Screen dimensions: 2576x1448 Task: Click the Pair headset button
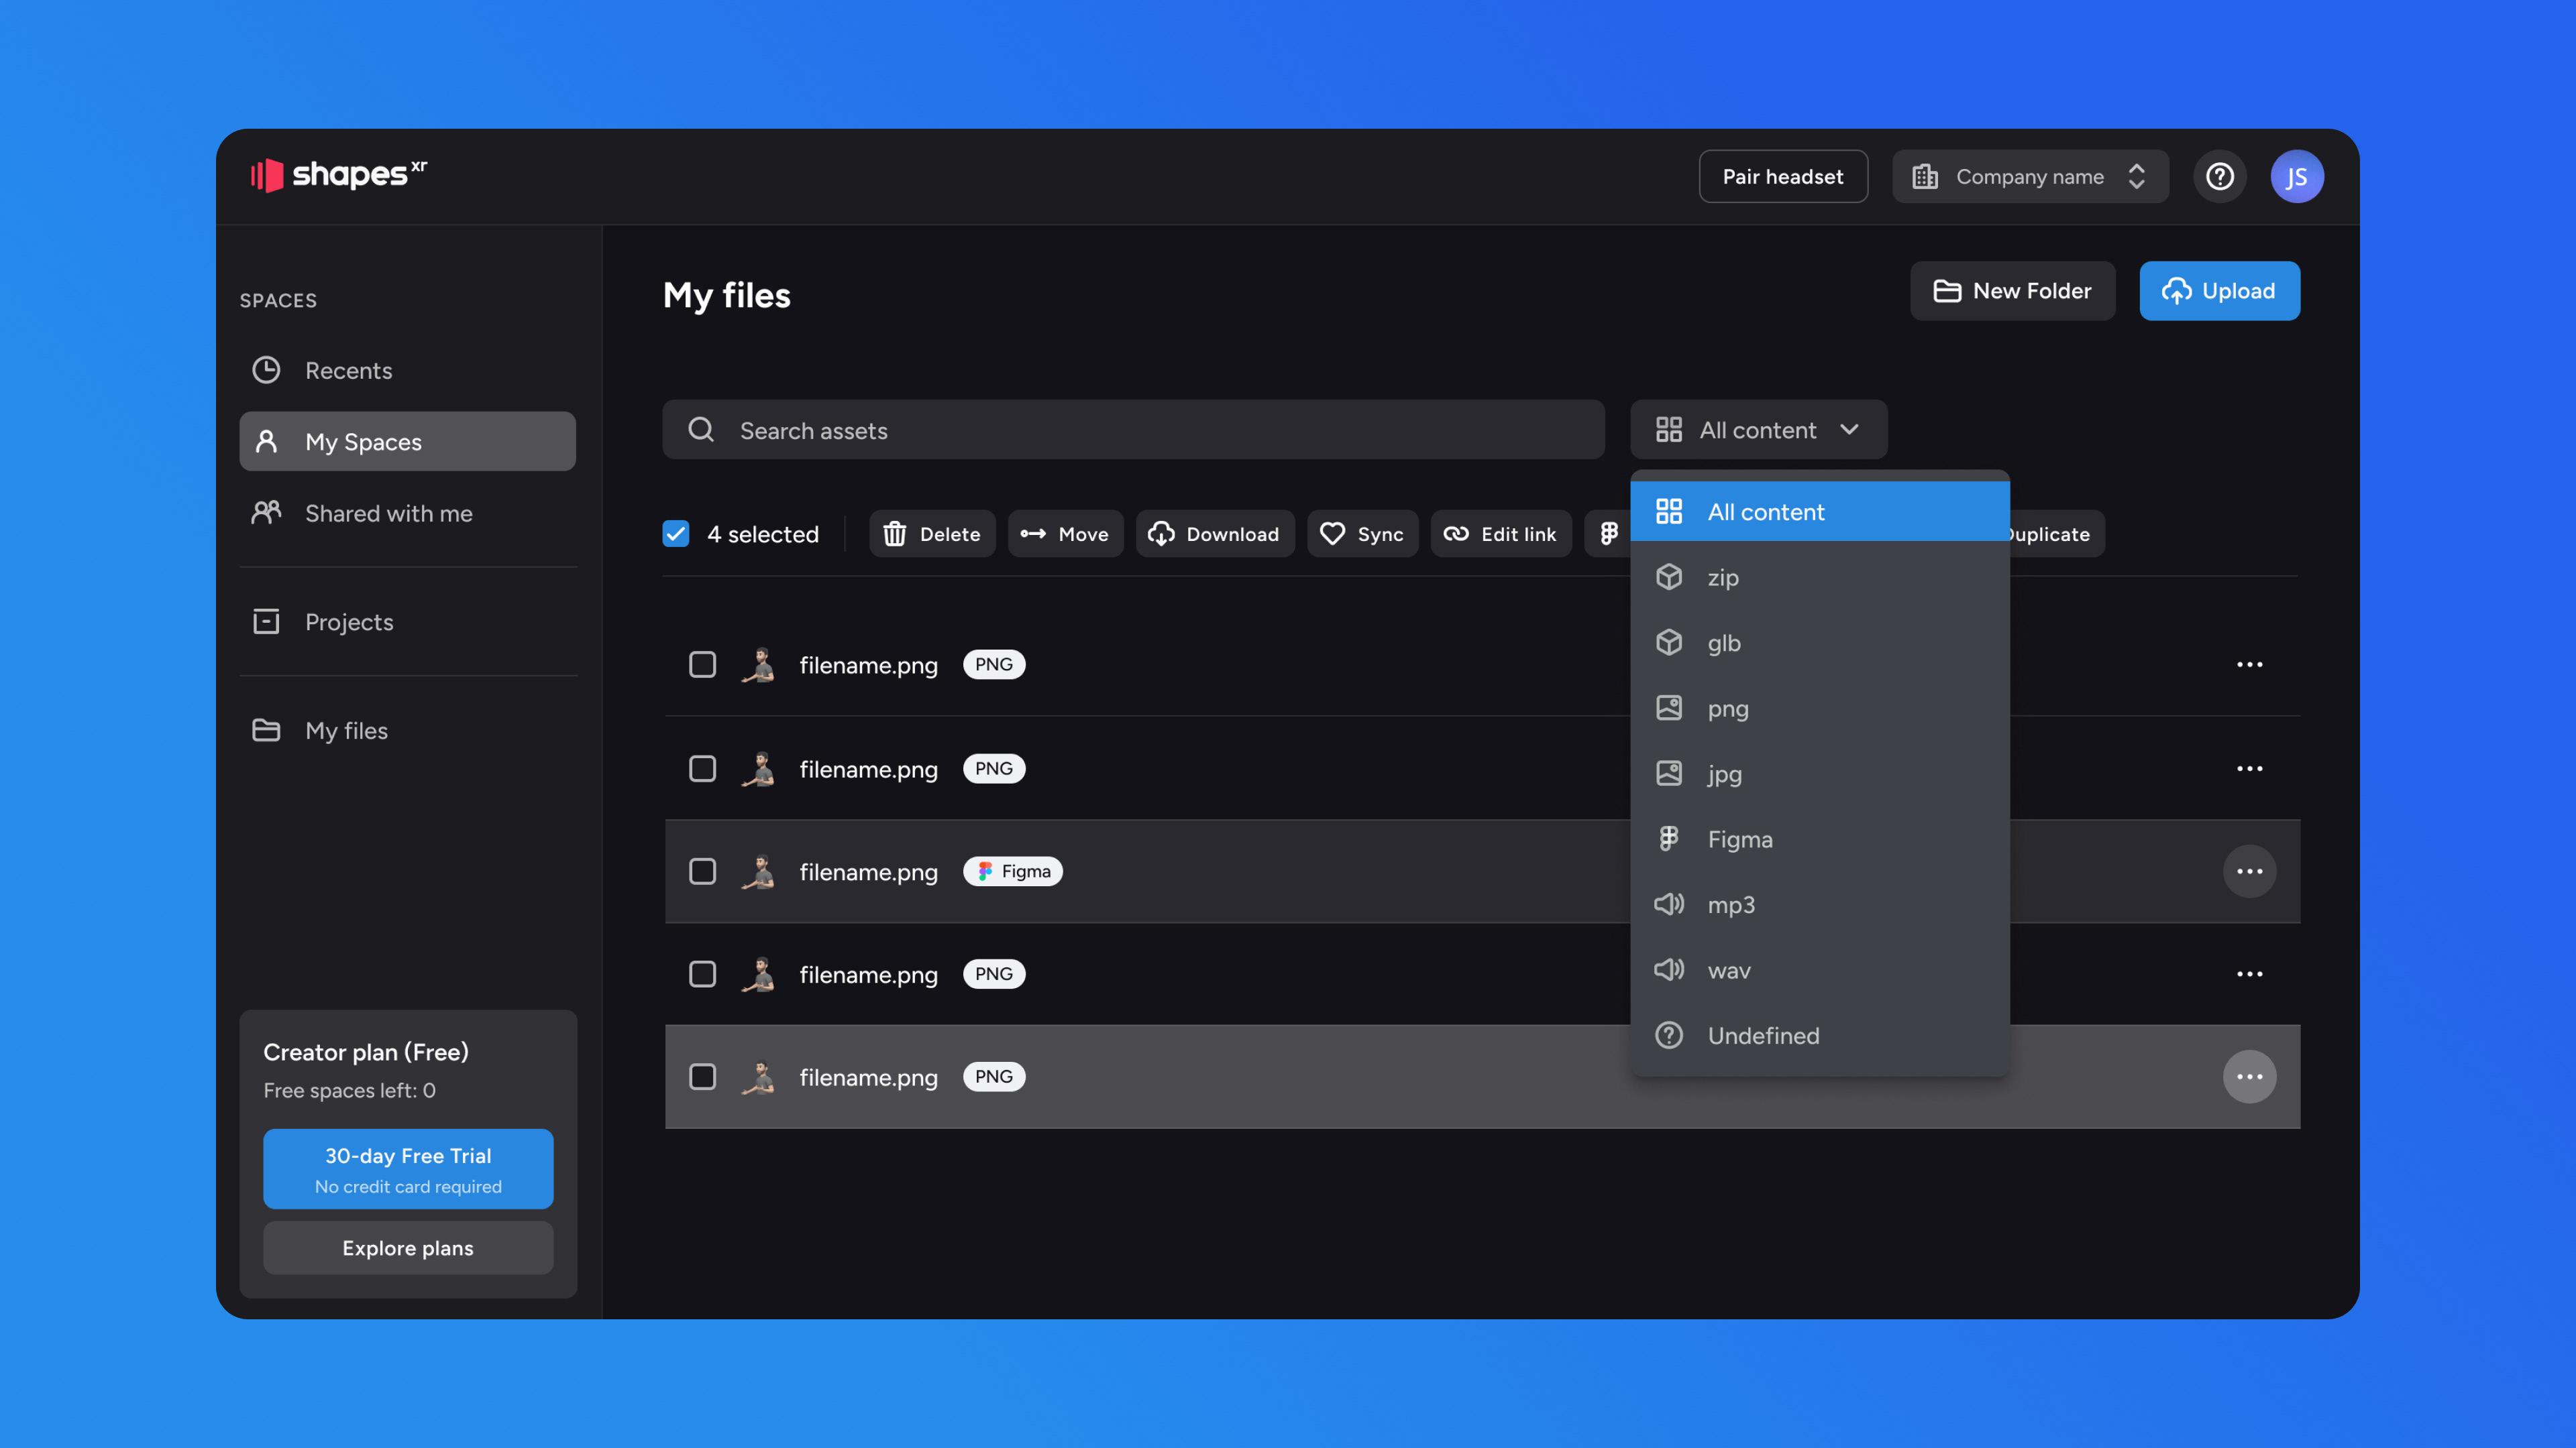tap(1783, 177)
